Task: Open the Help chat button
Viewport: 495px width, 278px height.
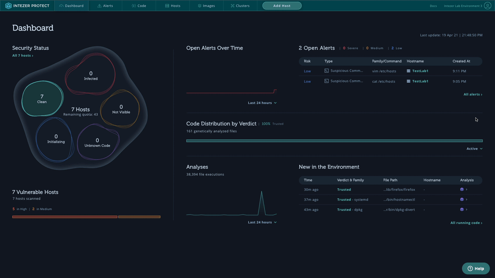Action: pyautogui.click(x=476, y=268)
